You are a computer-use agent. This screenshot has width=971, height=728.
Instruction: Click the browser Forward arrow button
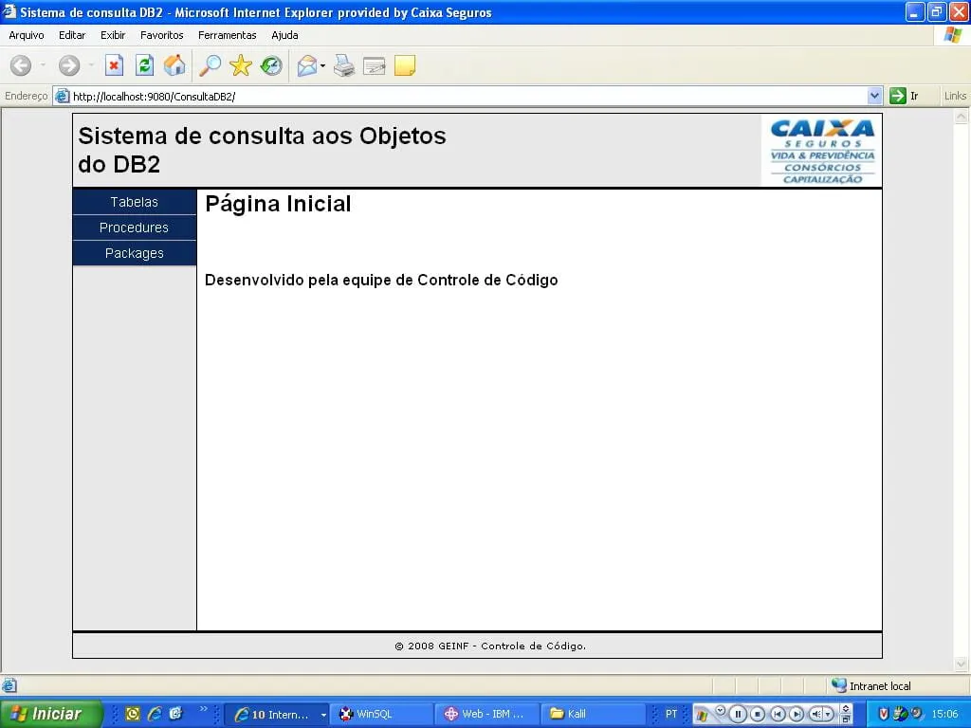[68, 65]
